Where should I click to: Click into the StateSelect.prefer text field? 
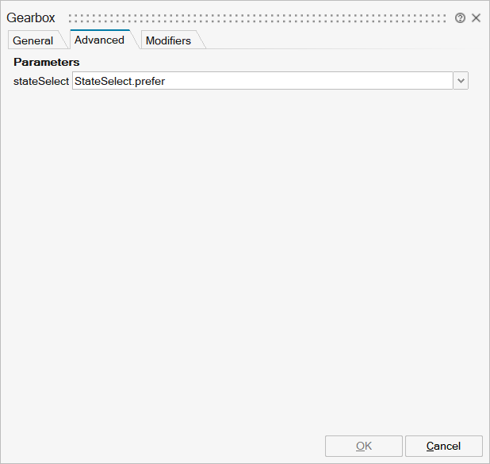pos(262,81)
